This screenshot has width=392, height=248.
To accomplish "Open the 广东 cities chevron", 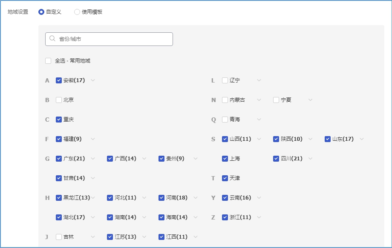I will tap(93, 159).
